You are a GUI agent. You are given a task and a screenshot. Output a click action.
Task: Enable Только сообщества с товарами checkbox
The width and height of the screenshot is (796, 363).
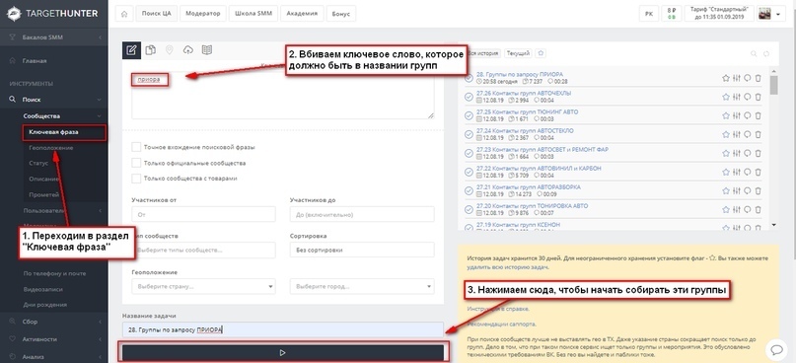click(136, 179)
